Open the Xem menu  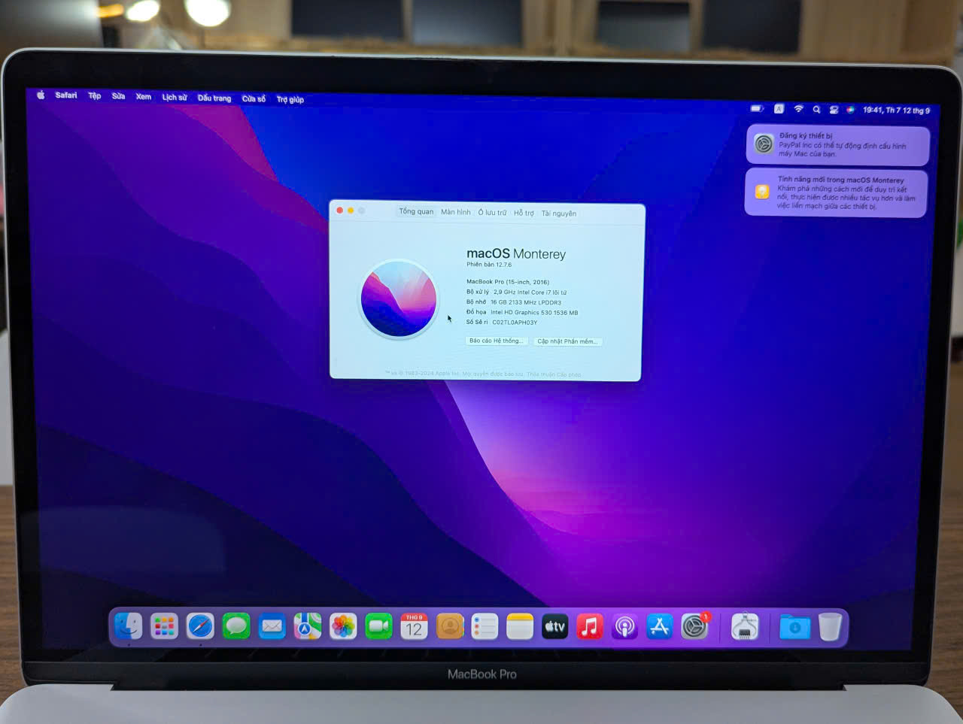[144, 96]
